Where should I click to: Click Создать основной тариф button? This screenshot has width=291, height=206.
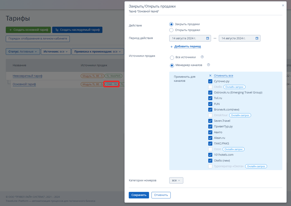pos(28,30)
